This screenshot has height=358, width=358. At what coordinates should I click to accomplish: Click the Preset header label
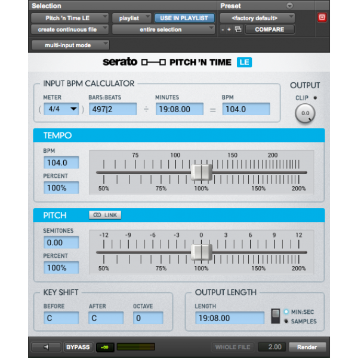coord(230,6)
